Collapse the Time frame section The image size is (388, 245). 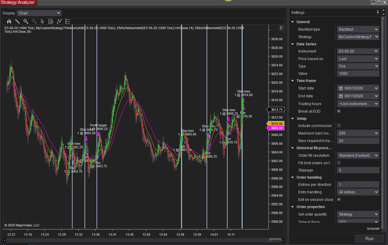click(x=293, y=81)
